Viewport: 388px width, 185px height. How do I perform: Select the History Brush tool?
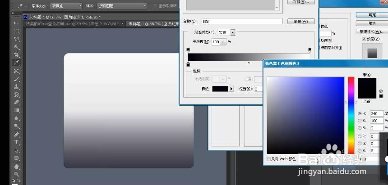[x=16, y=95]
